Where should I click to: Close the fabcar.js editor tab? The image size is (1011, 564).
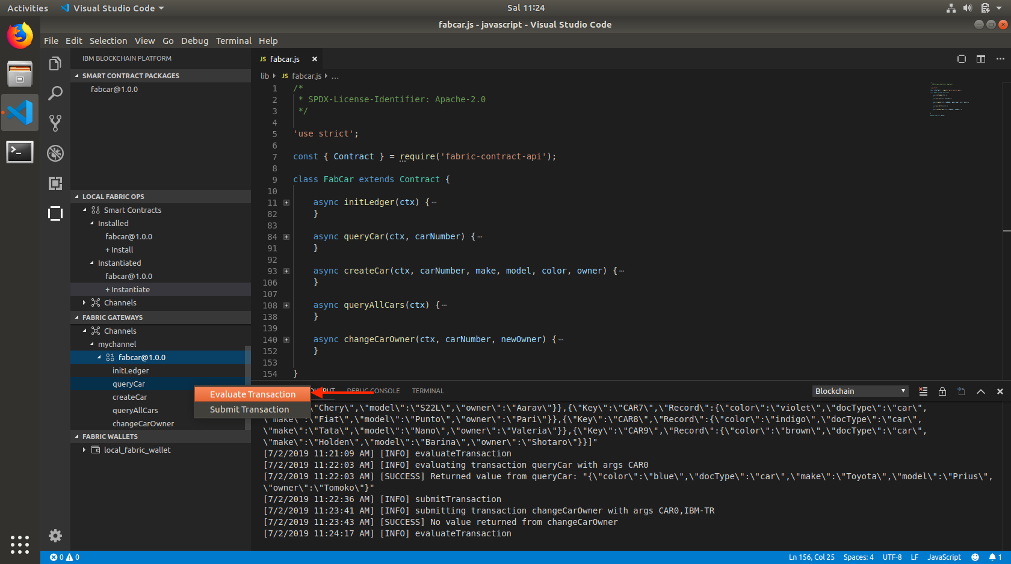click(314, 59)
